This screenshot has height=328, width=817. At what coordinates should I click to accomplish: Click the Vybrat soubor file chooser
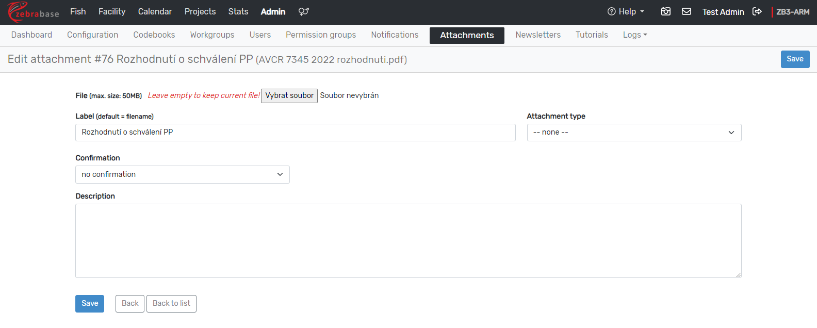point(289,96)
